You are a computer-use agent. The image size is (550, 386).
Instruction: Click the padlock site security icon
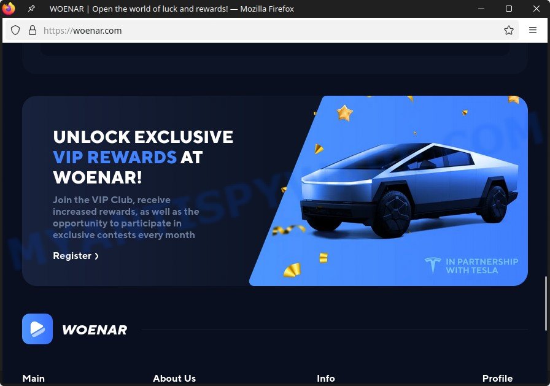coord(33,31)
